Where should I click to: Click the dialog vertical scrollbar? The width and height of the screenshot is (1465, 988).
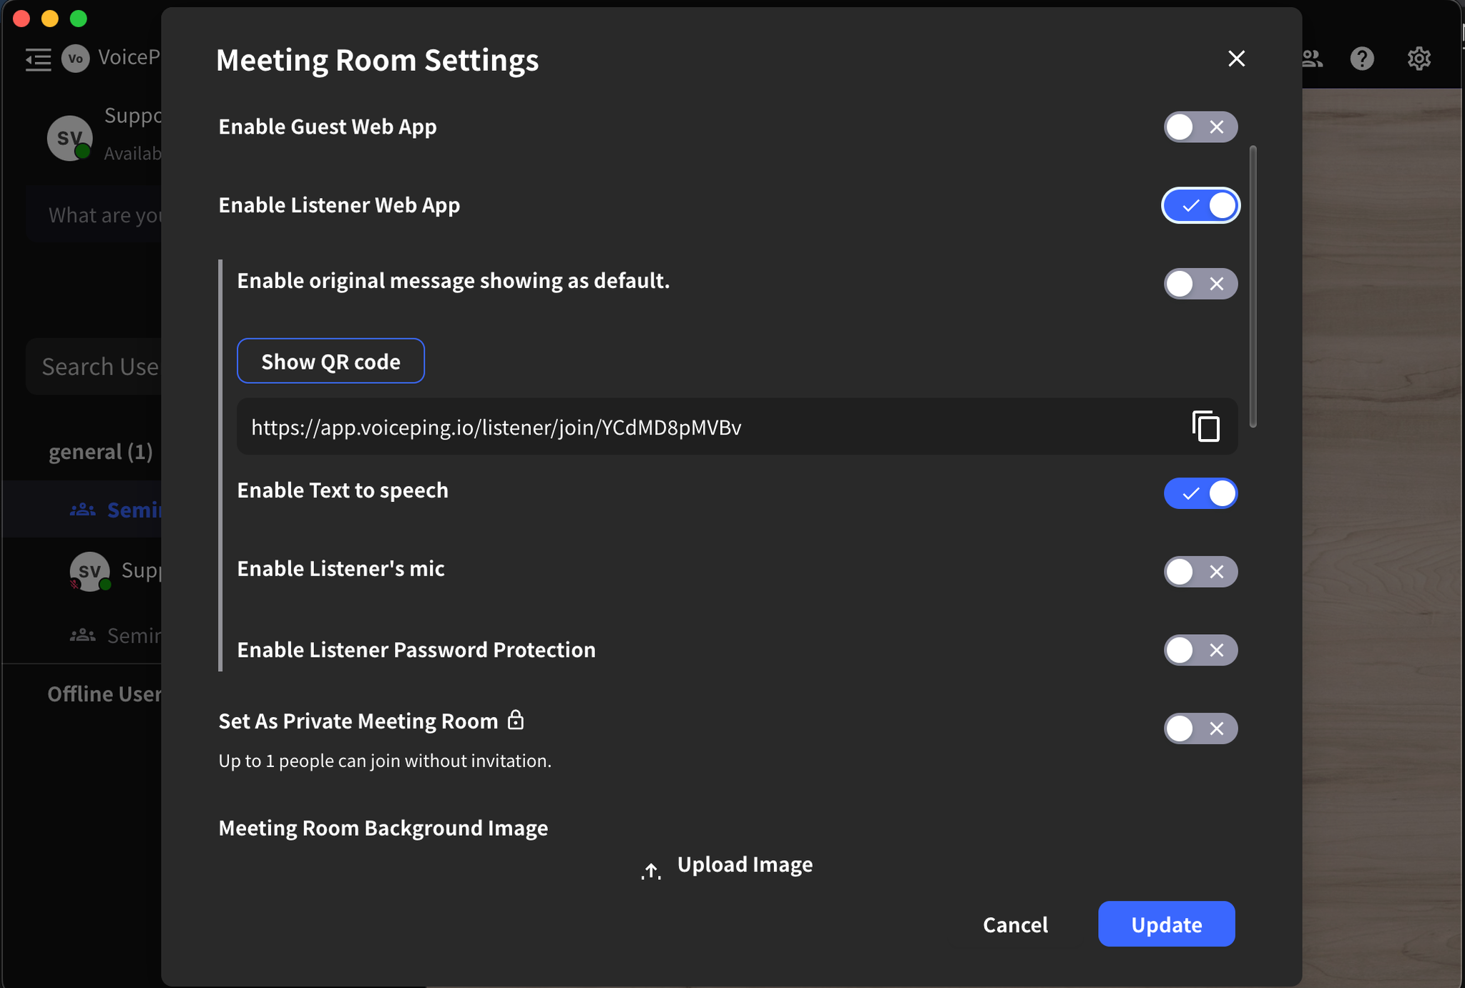(x=1253, y=286)
